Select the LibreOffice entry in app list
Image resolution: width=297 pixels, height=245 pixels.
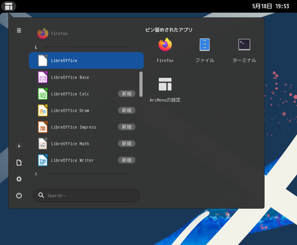pos(86,60)
